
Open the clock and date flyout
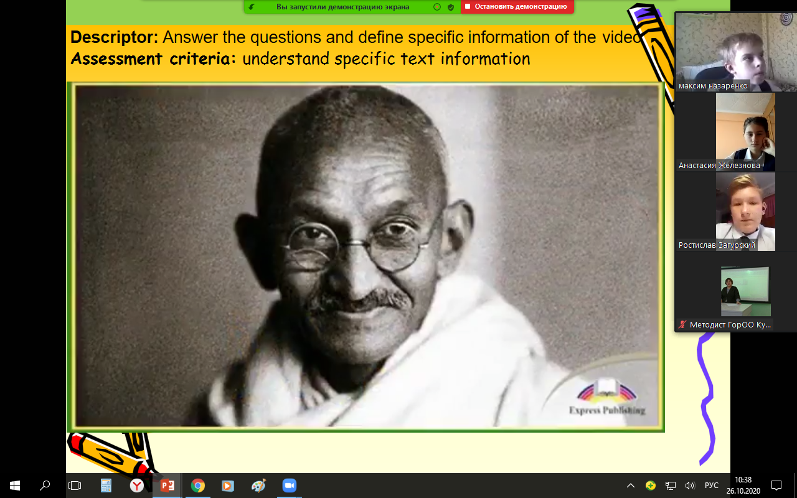(743, 486)
